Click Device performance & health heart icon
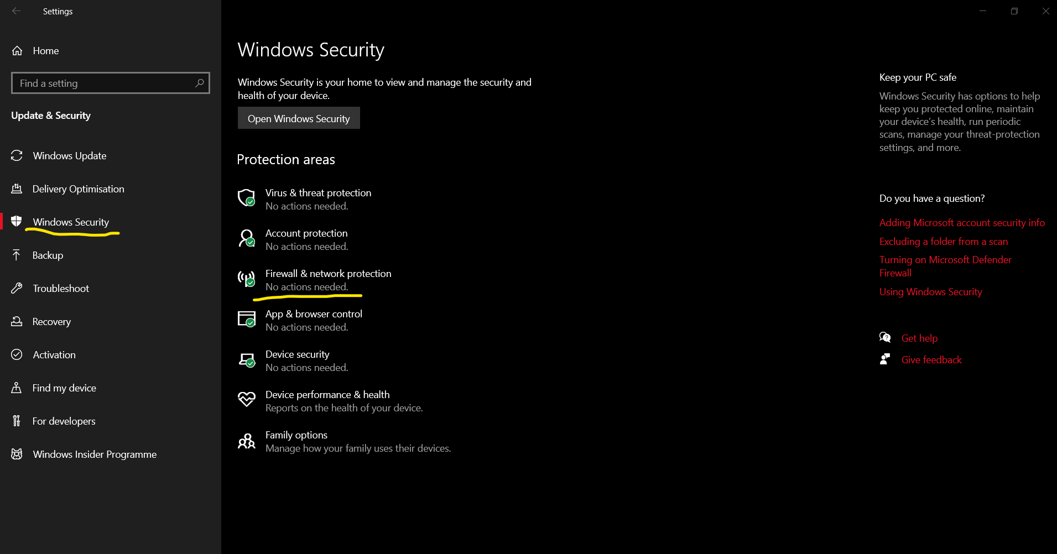 click(246, 399)
